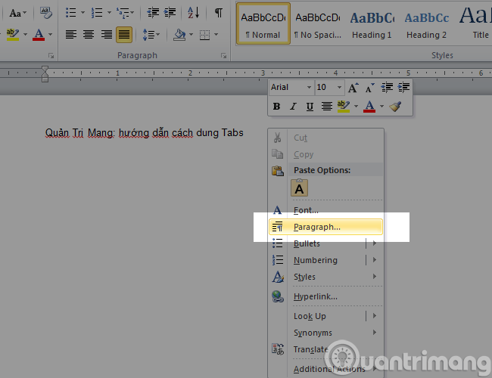This screenshot has height=378, width=492.
Task: Click red Font Color button in ribbon
Action: pos(39,35)
